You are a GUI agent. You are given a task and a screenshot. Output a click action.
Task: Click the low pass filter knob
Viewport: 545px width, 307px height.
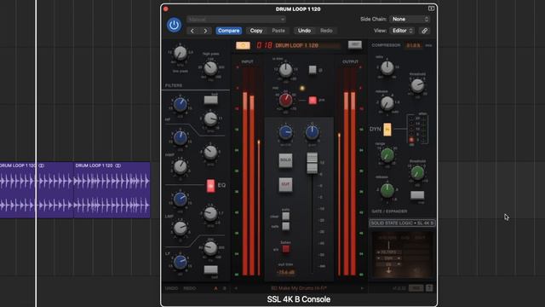[x=181, y=53]
